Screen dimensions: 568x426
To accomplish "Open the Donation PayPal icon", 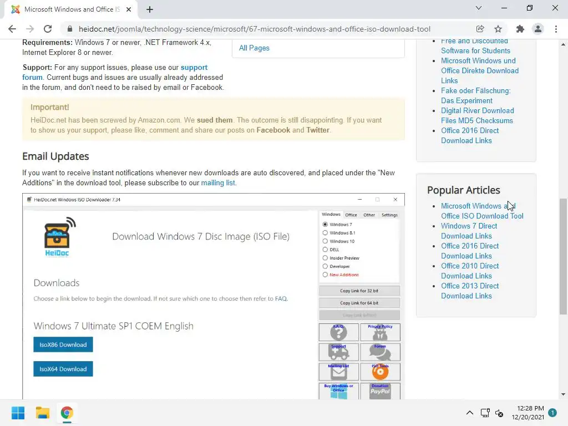I will (x=380, y=392).
